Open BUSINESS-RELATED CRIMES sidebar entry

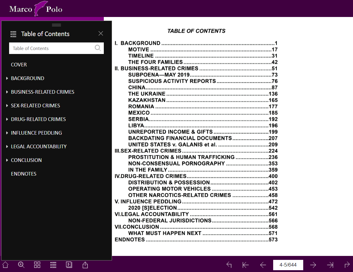coord(42,92)
